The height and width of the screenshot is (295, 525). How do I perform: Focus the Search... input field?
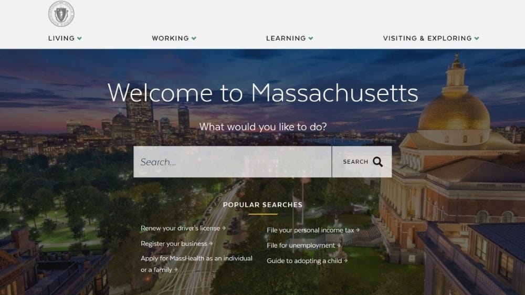tap(233, 162)
